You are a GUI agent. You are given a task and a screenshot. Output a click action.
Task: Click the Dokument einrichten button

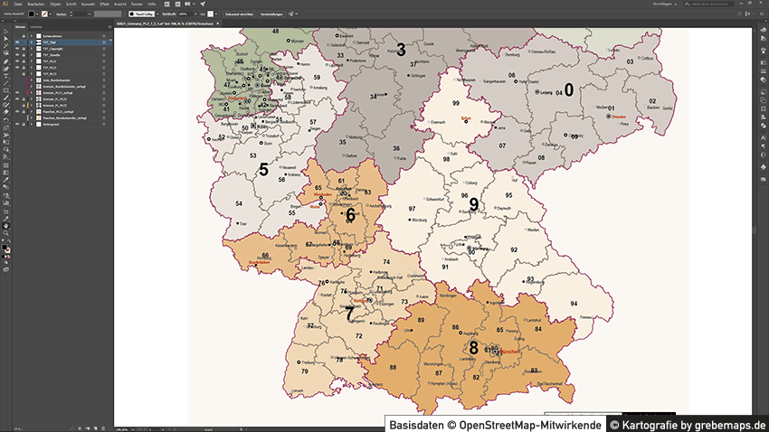(242, 14)
